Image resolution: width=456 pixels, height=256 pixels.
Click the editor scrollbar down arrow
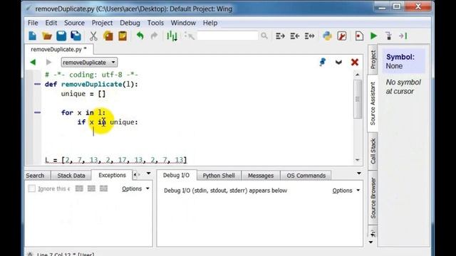click(358, 160)
